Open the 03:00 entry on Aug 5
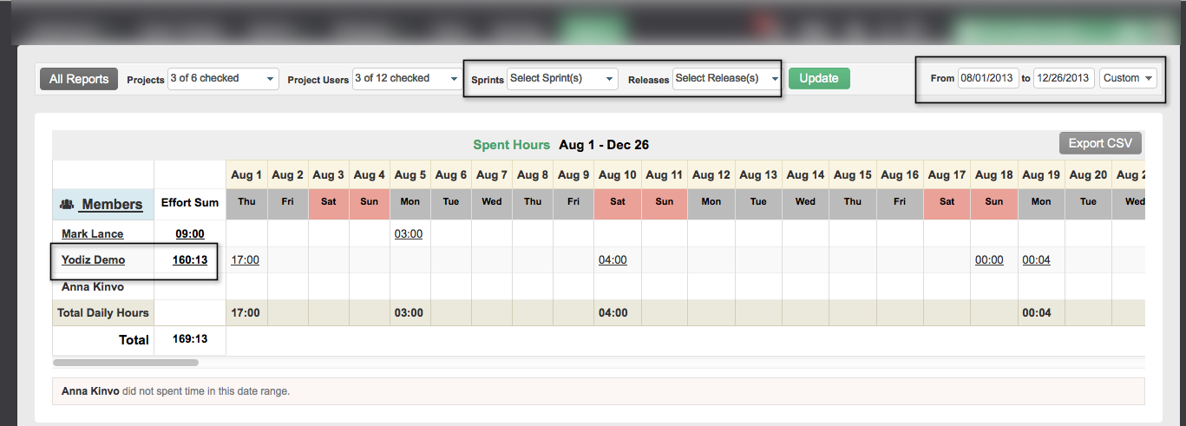This screenshot has height=426, width=1186. point(408,234)
